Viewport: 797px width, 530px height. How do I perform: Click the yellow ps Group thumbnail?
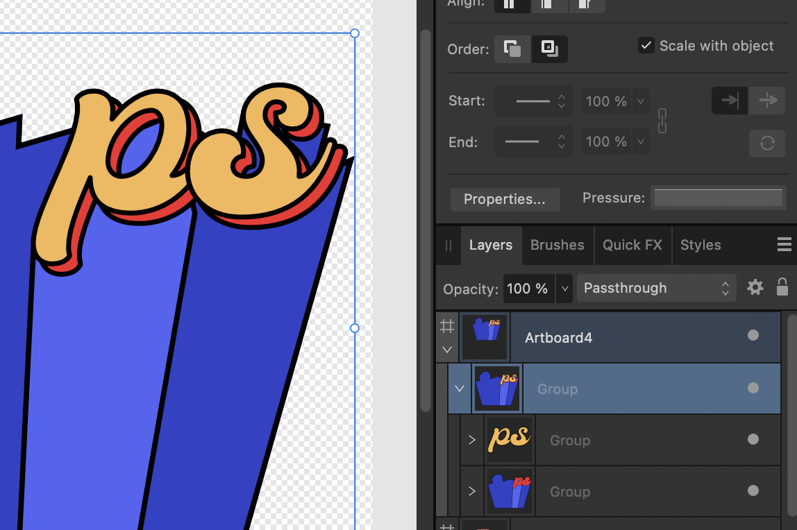coord(510,440)
